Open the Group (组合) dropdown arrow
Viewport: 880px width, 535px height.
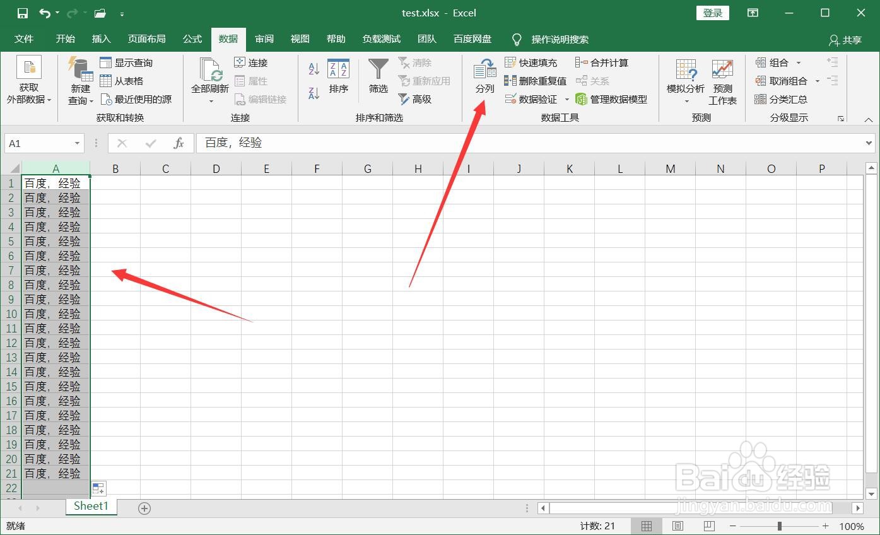coord(799,62)
